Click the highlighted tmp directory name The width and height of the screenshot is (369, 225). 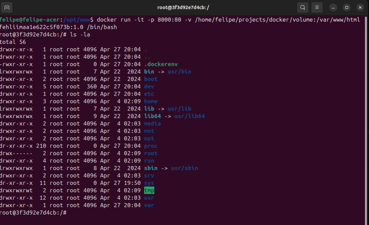point(149,190)
